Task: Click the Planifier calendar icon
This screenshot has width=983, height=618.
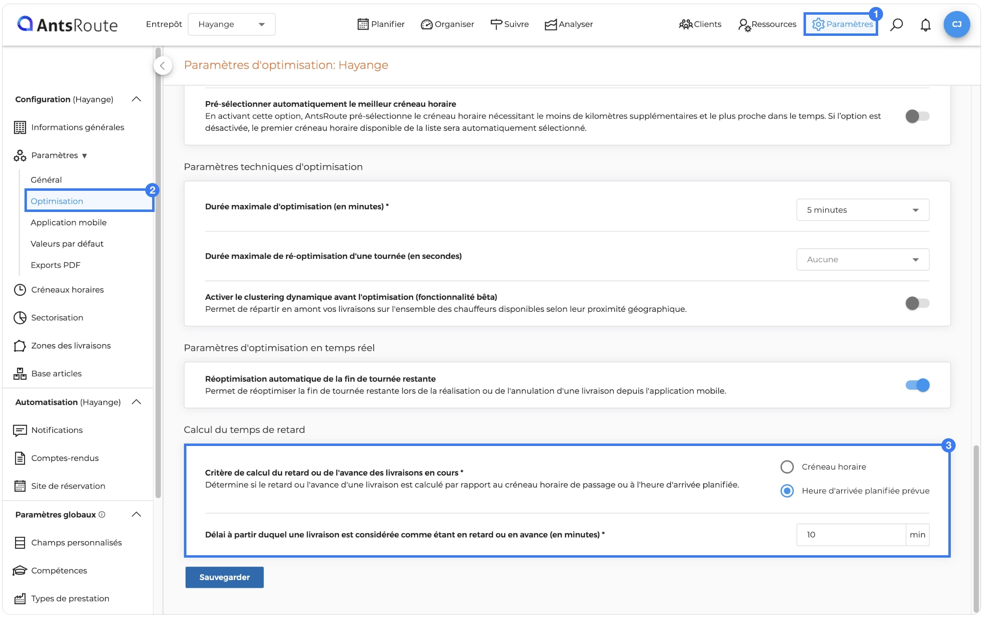Action: pos(363,24)
